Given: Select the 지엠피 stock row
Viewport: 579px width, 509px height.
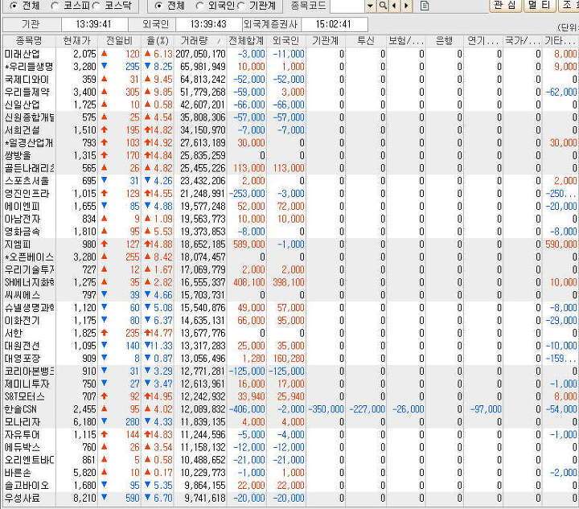Looking at the screenshot, I should (289, 244).
